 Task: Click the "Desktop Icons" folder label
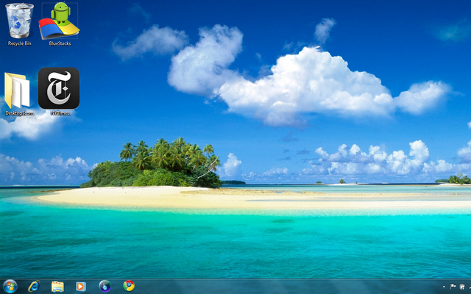coord(19,113)
